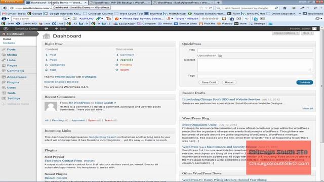Image resolution: width=324 pixels, height=182 pixels.
Task: Open the Pages menu in the sidebar
Action: [12, 65]
